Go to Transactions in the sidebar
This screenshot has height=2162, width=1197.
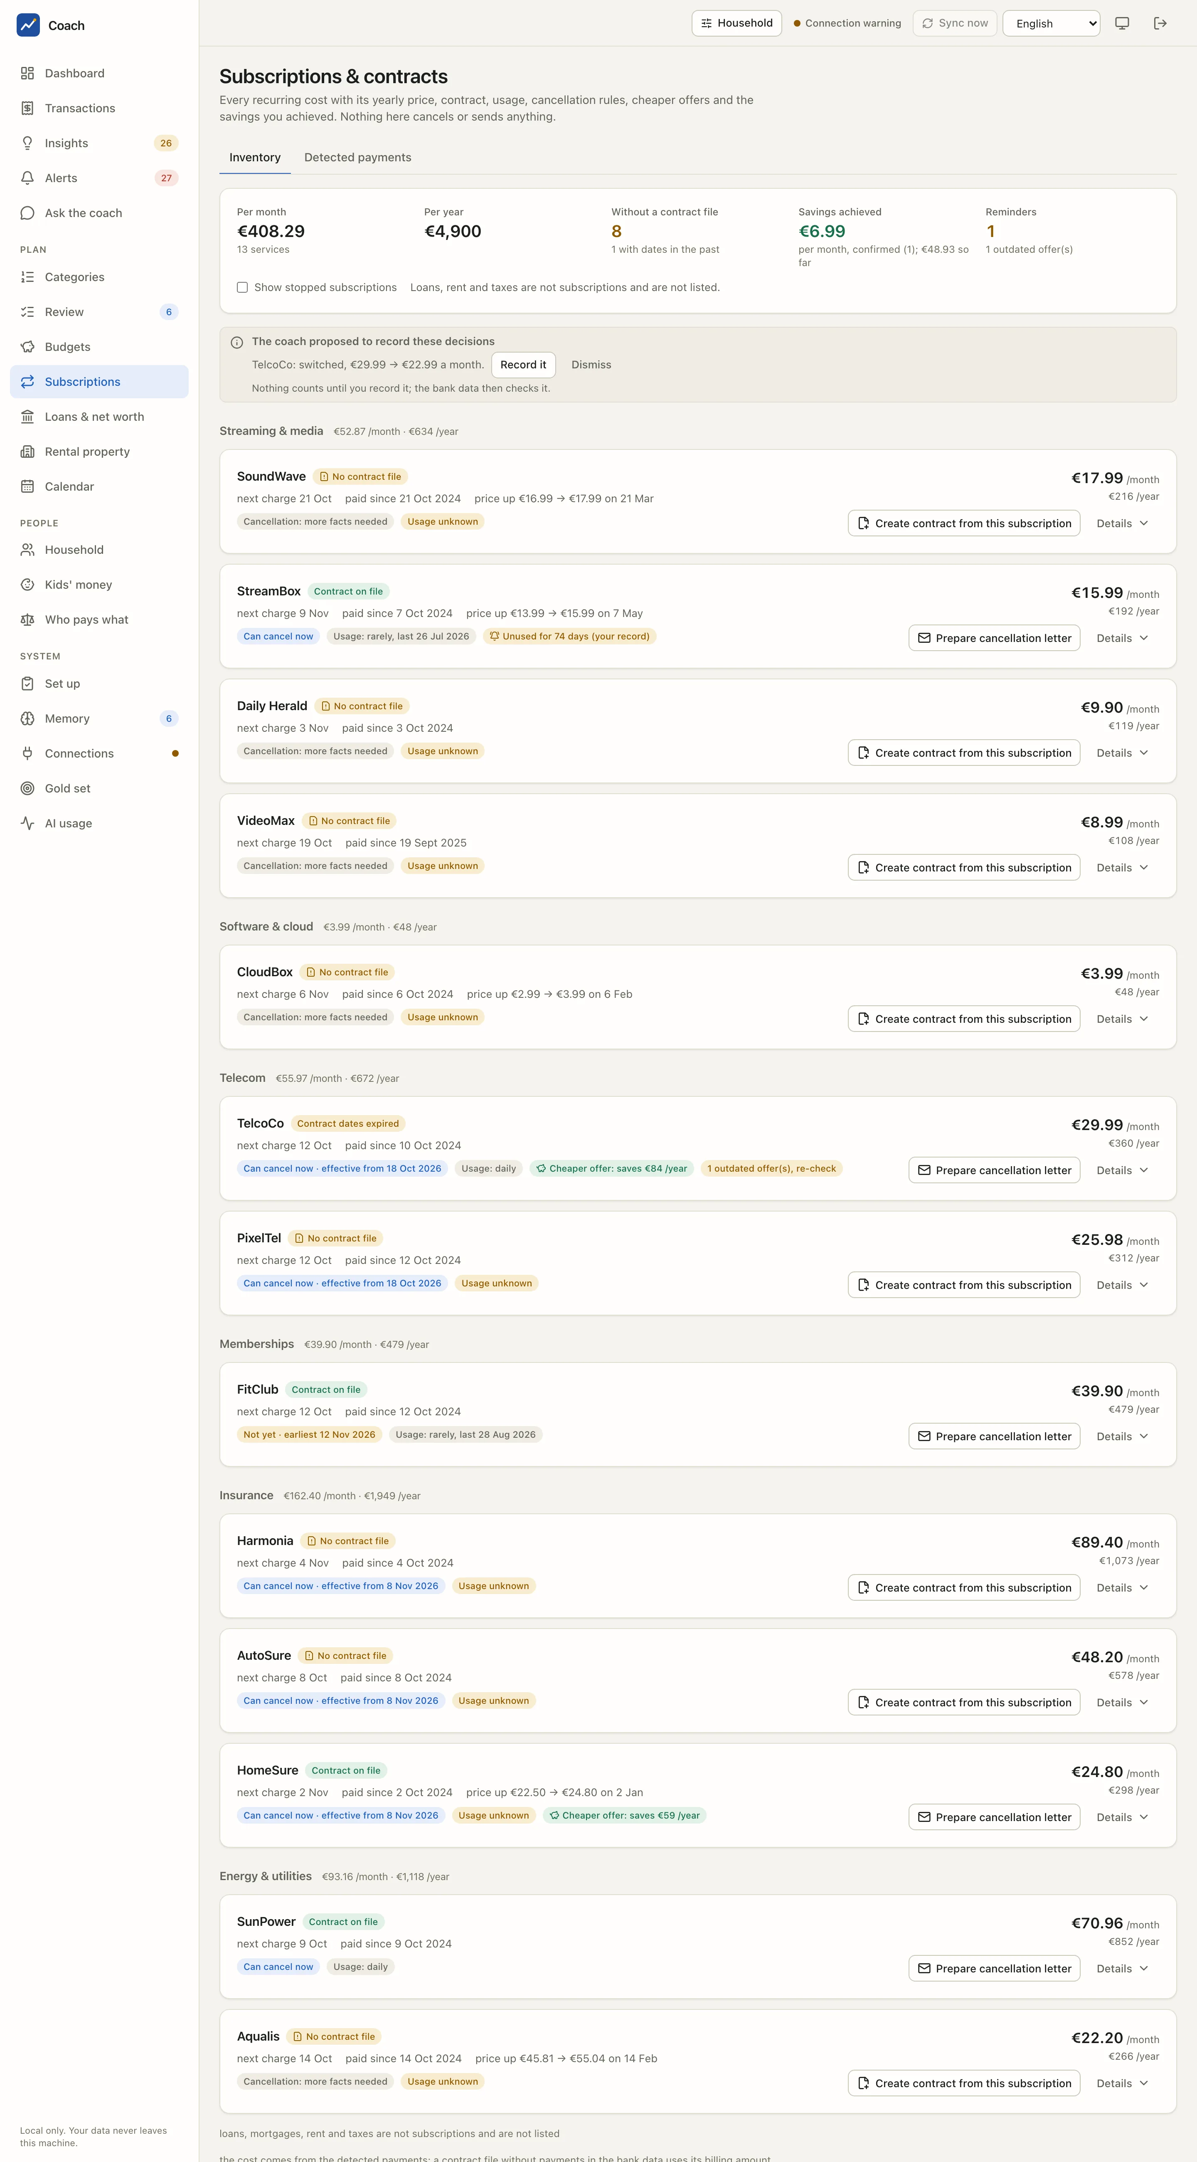pos(99,108)
